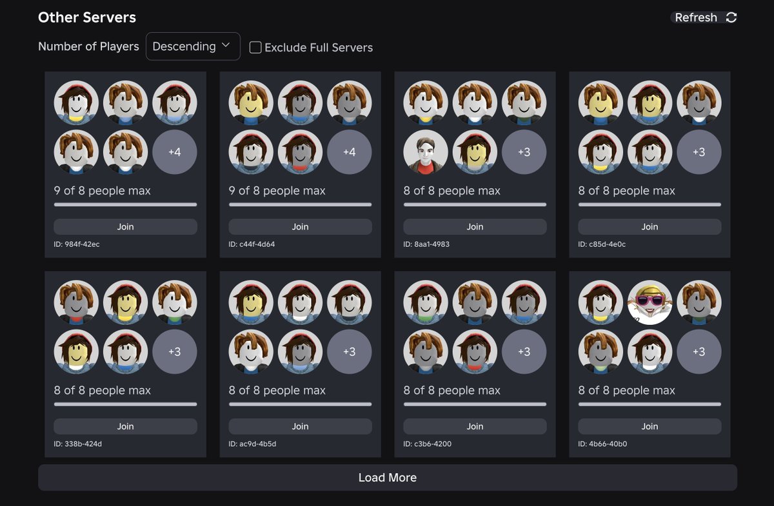
Task: Click first yellow-faced avatar in server c44f-4d64
Action: [251, 102]
